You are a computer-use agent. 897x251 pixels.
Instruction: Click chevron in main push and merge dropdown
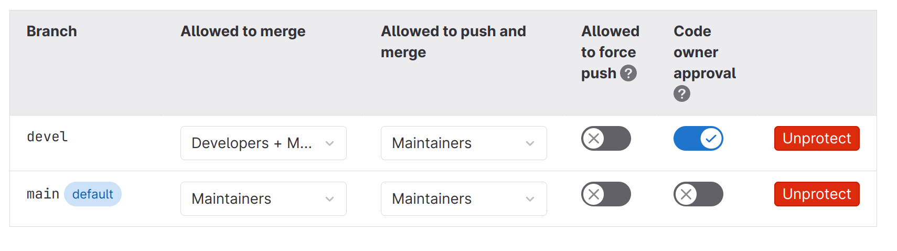tap(530, 199)
